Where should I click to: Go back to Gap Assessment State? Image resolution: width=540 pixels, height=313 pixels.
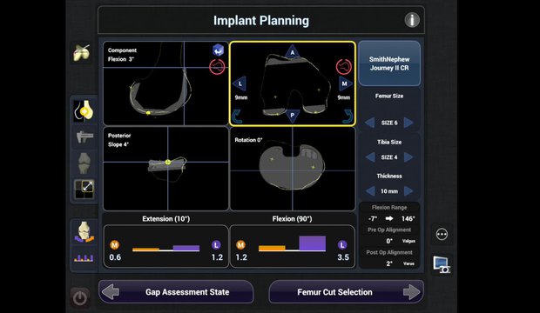pos(176,291)
